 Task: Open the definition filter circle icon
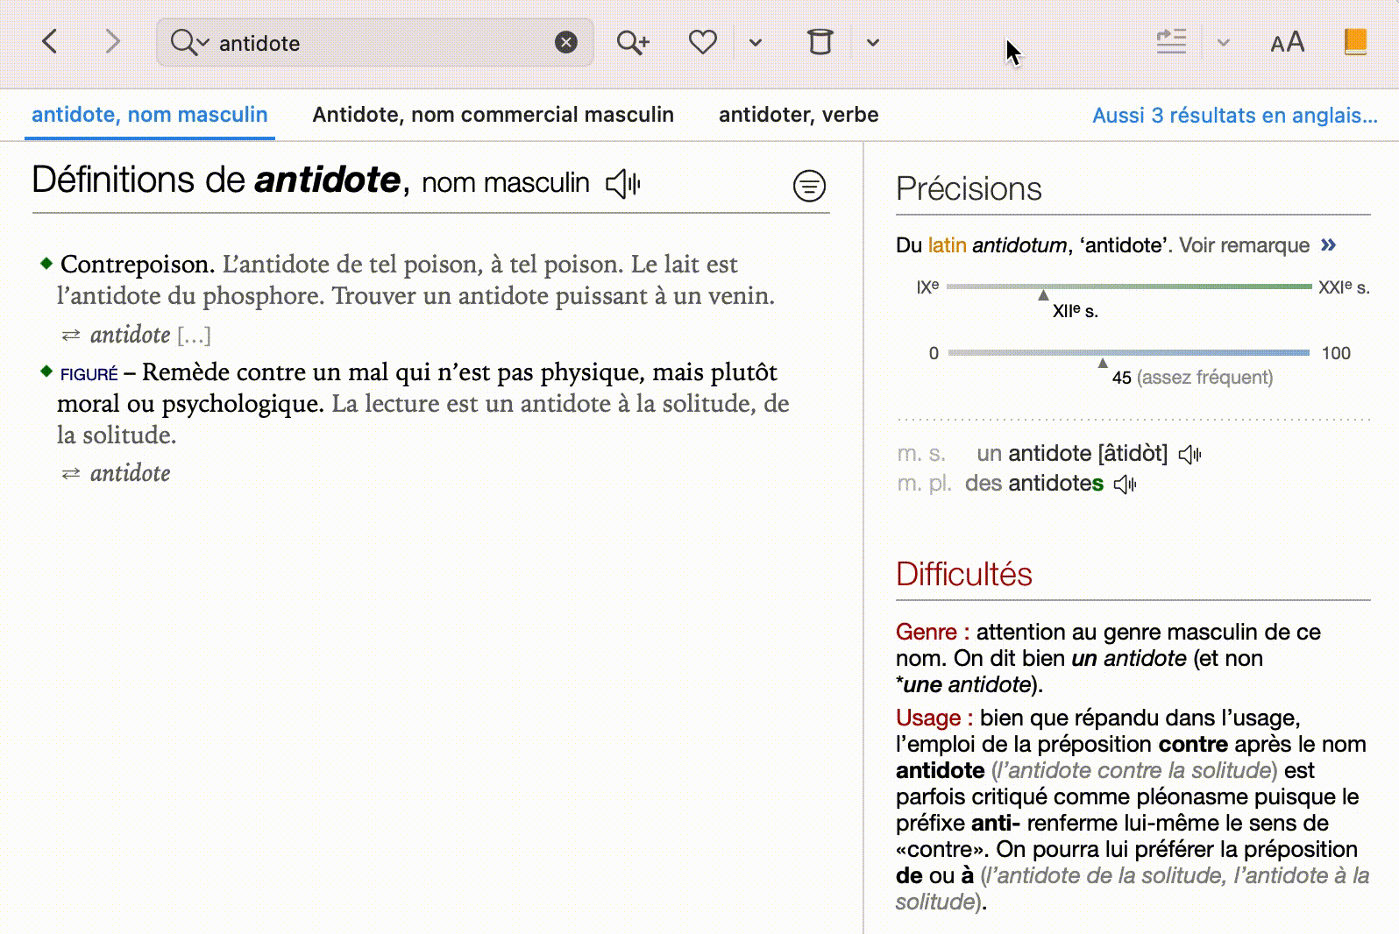809,186
